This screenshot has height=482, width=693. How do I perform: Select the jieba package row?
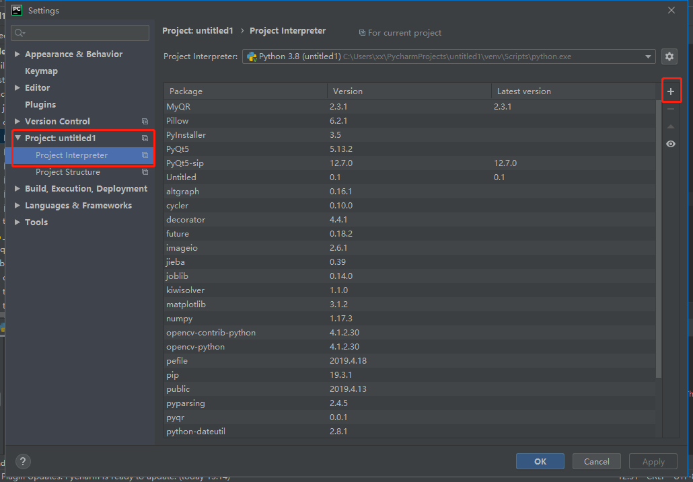click(x=410, y=262)
